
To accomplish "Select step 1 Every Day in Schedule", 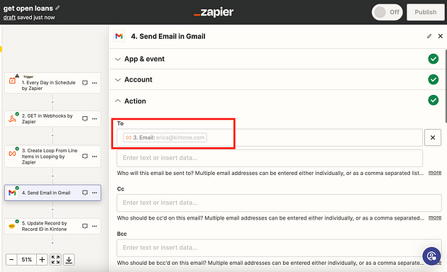I will point(53,83).
